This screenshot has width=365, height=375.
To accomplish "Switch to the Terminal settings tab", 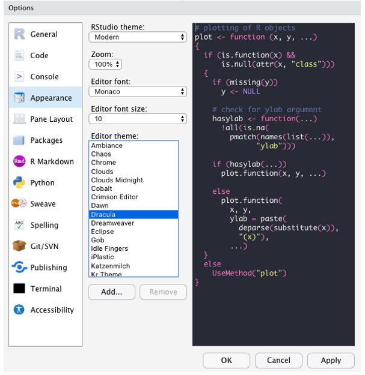I will (x=46, y=289).
